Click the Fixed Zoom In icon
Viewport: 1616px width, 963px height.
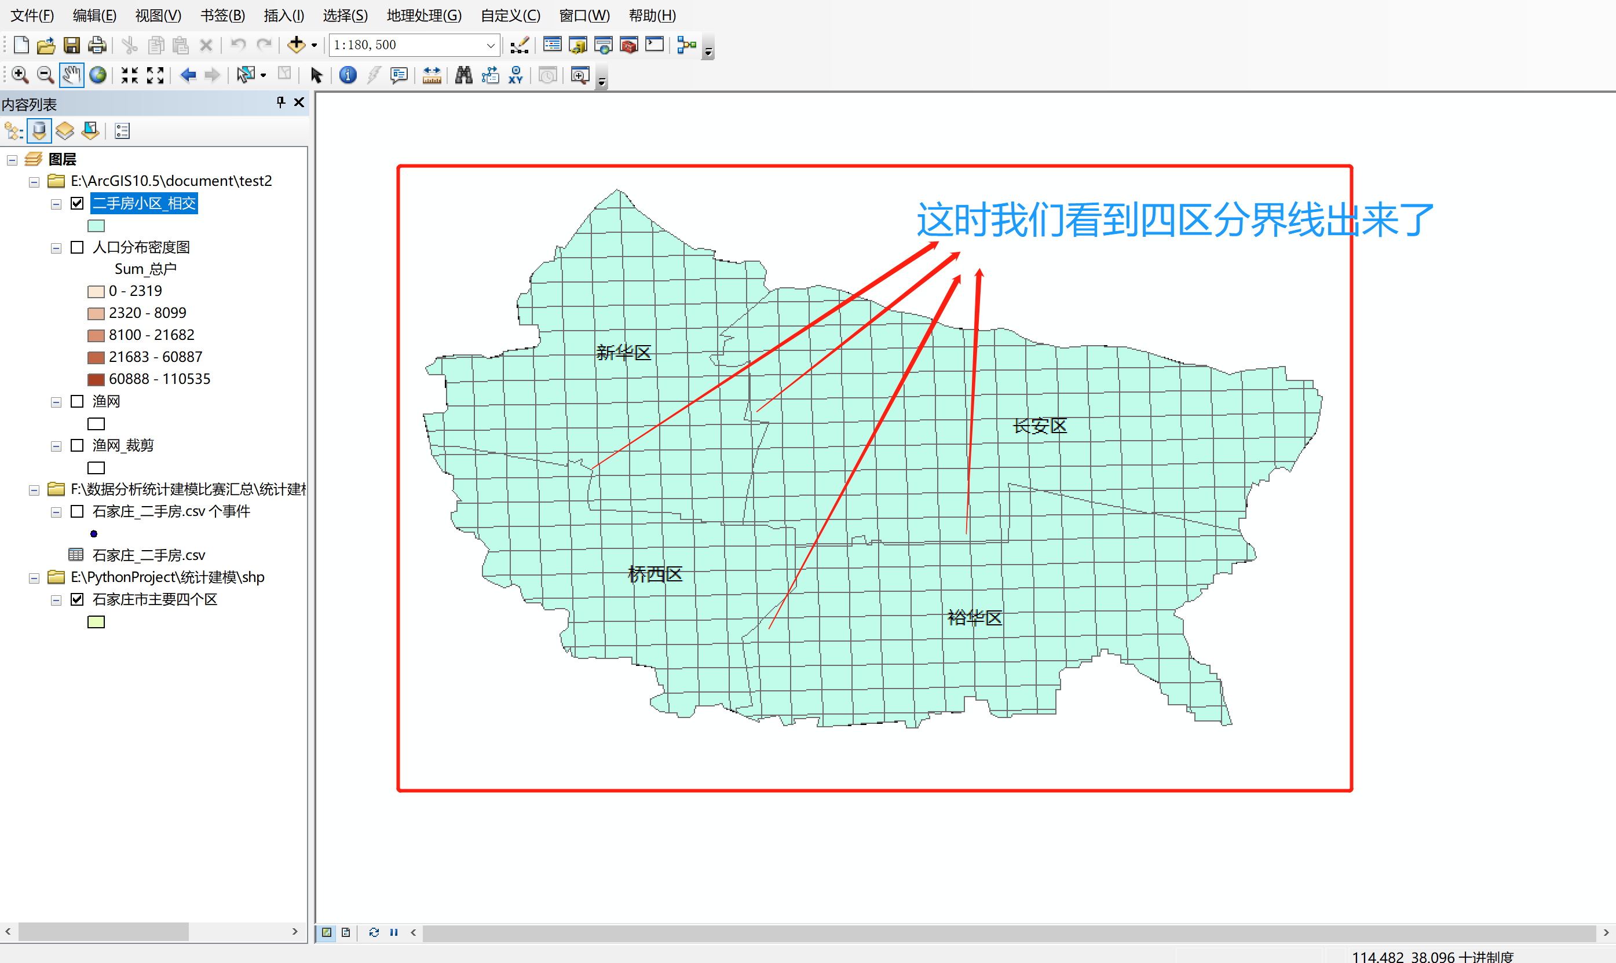pyautogui.click(x=130, y=75)
